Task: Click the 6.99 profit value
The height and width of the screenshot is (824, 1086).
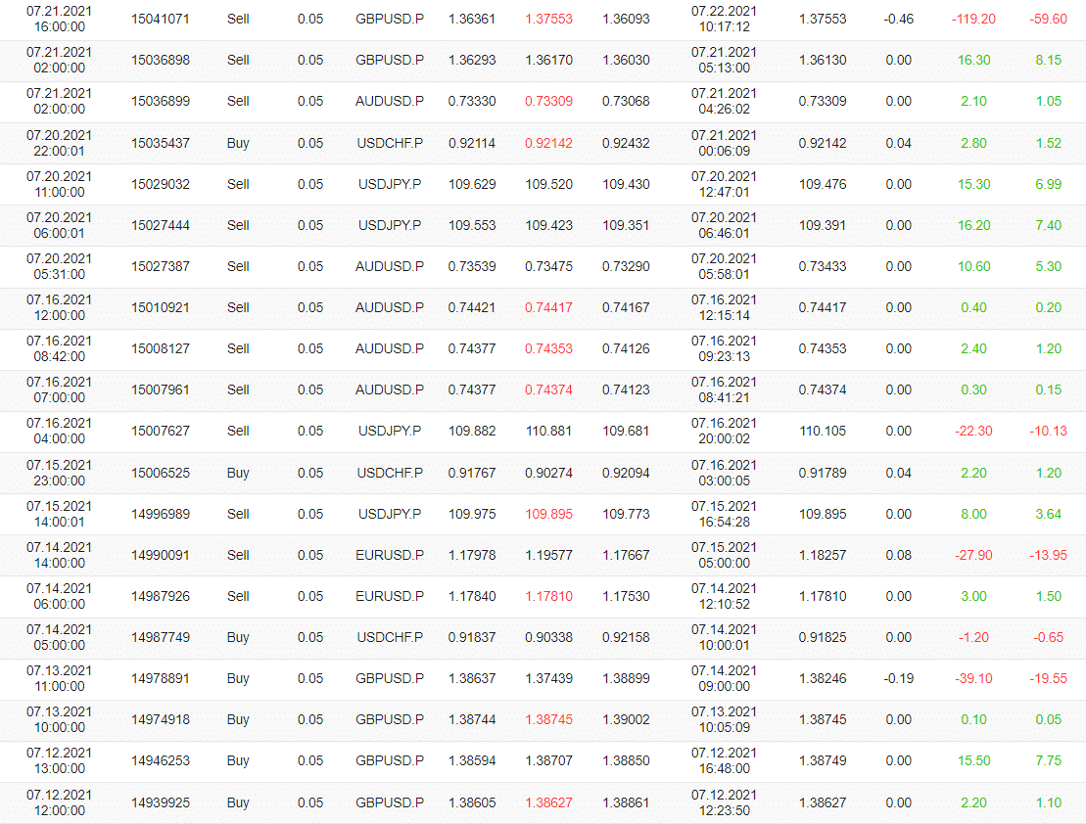Action: [1048, 184]
